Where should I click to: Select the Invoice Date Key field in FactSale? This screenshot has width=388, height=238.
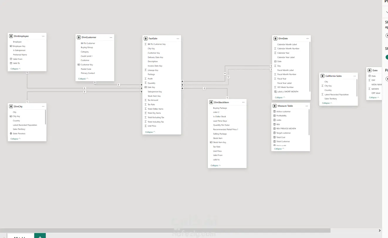[155, 66]
